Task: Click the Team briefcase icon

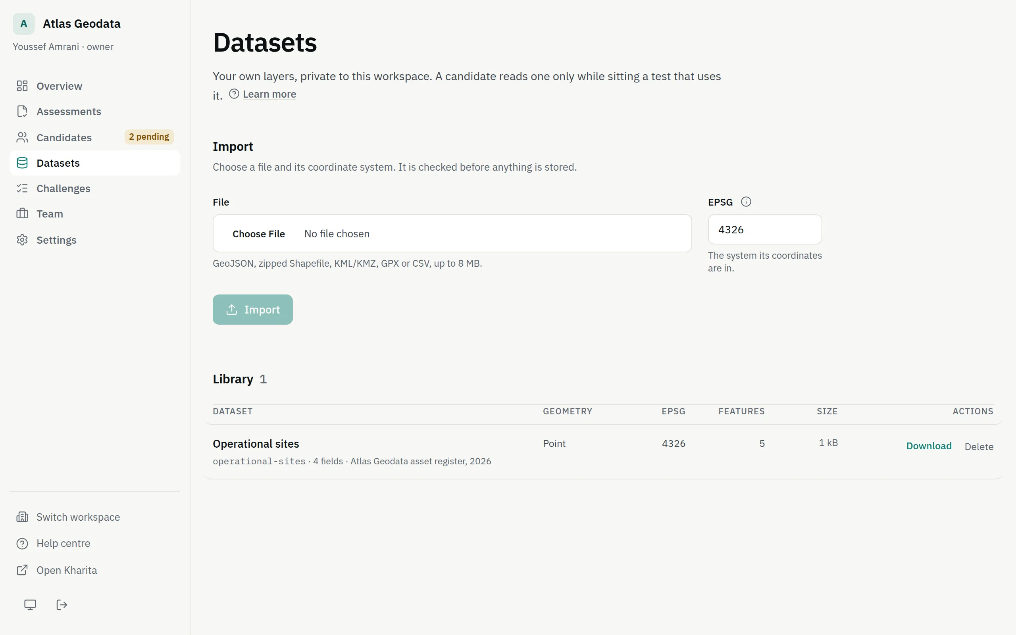Action: [x=22, y=214]
